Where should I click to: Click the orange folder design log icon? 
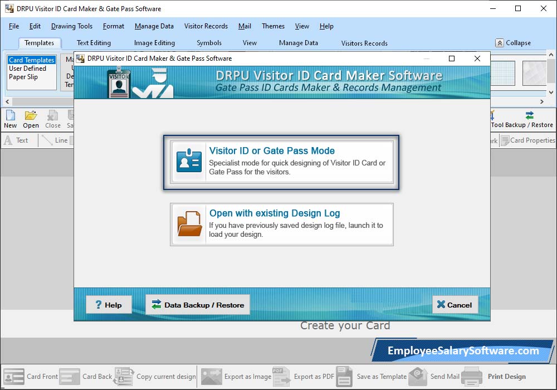pos(189,224)
